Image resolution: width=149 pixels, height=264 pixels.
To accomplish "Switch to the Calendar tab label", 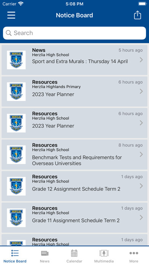I will 74,261.
